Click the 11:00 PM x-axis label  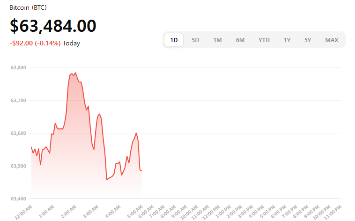pyautogui.click(x=333, y=212)
